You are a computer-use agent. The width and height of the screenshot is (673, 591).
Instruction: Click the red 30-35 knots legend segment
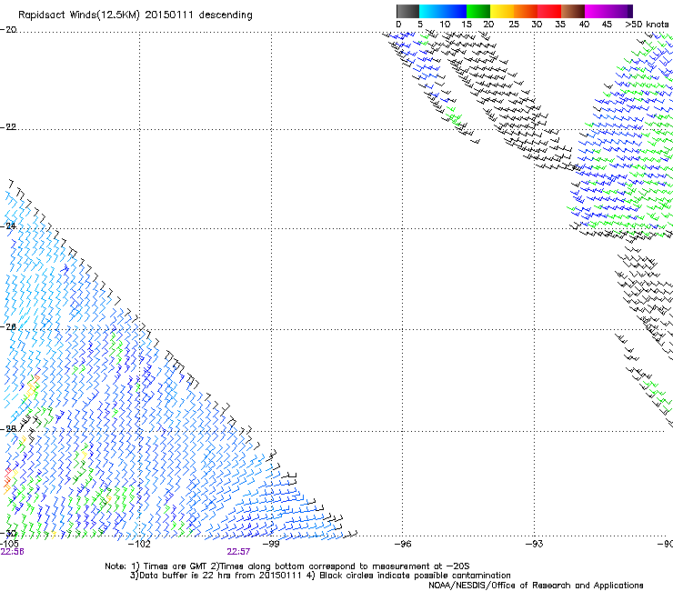point(549,11)
